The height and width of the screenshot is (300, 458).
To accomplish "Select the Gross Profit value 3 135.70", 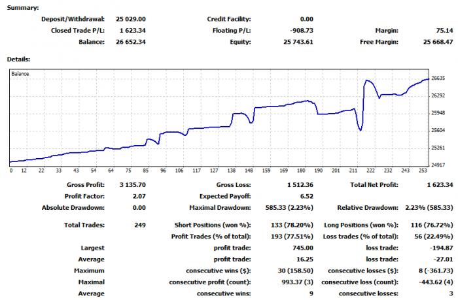I will (x=133, y=185).
